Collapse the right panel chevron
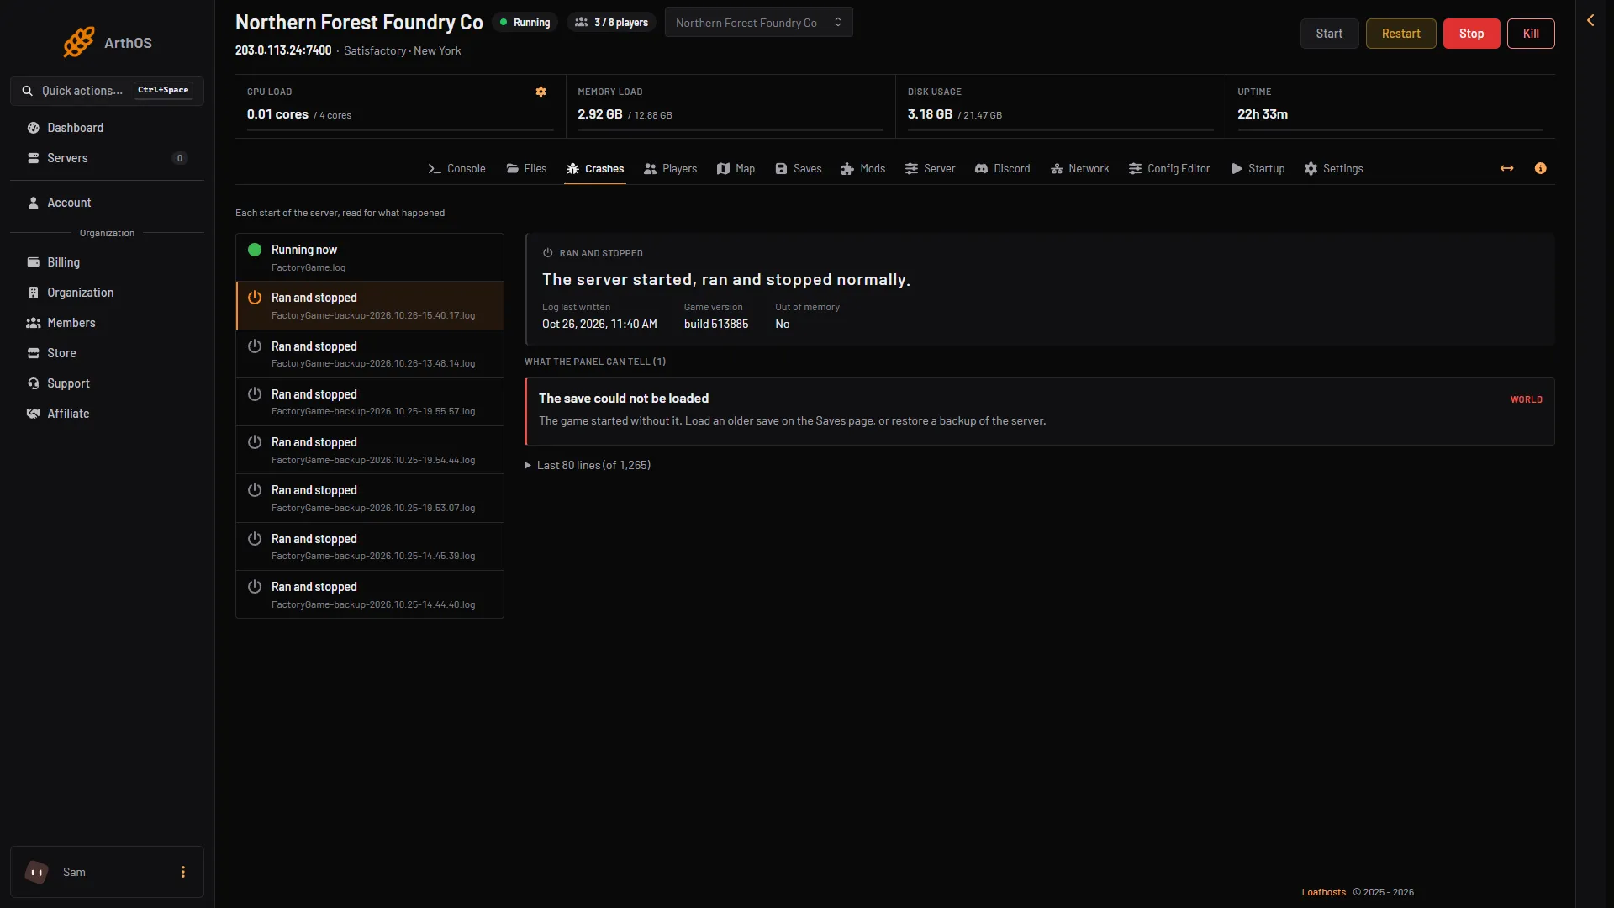 pyautogui.click(x=1590, y=20)
